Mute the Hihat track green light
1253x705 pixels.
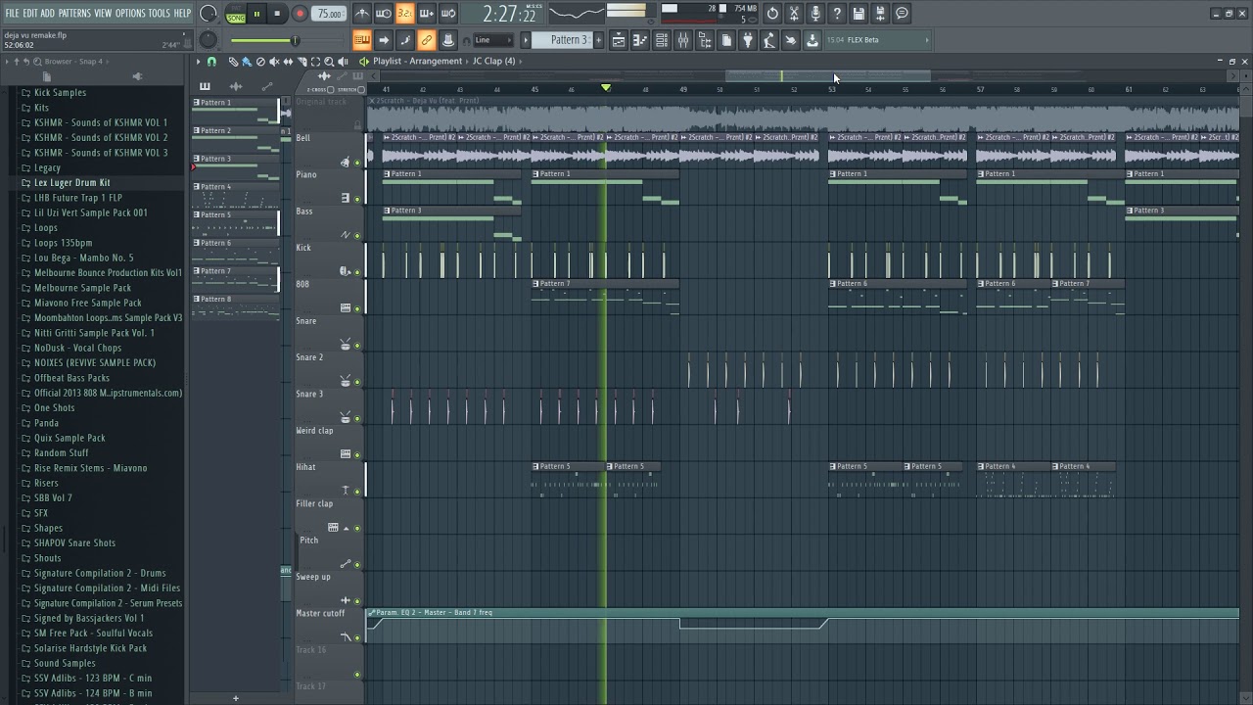pyautogui.click(x=357, y=492)
